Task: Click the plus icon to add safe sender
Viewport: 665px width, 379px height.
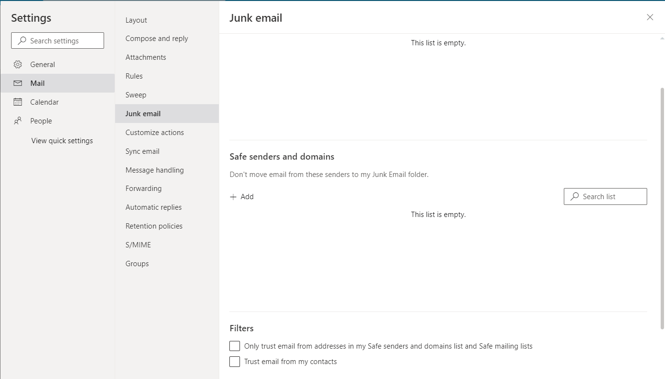Action: tap(233, 197)
